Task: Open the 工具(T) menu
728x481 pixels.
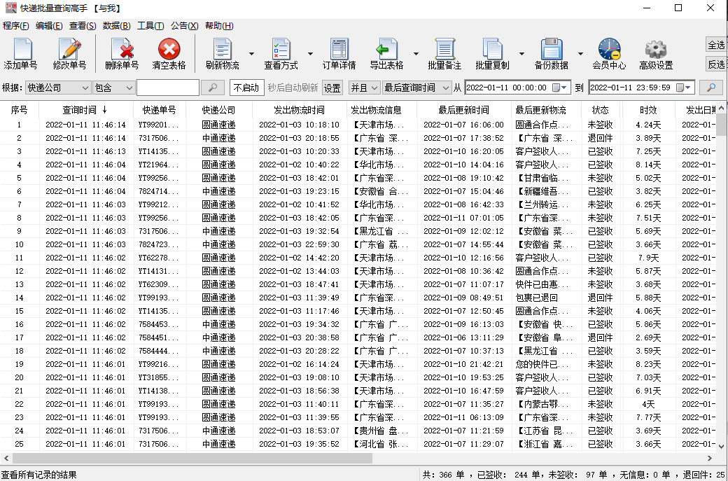Action: click(150, 26)
